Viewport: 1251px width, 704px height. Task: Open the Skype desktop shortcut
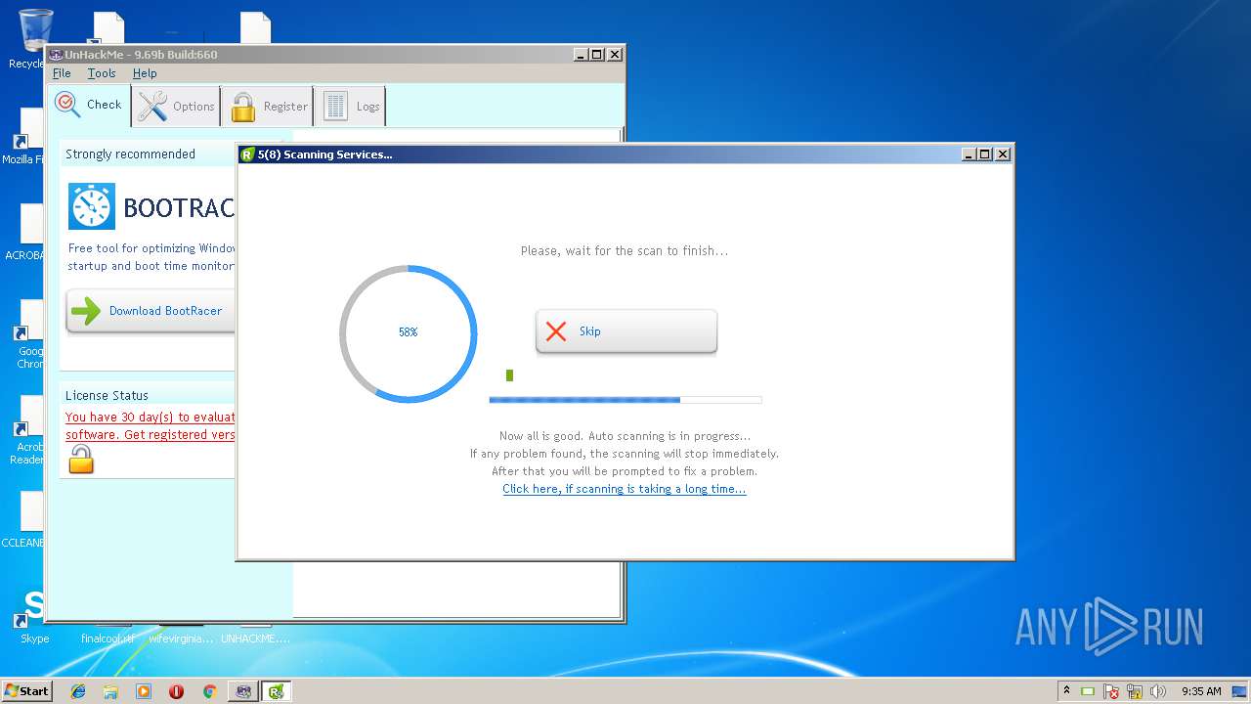[x=33, y=616]
